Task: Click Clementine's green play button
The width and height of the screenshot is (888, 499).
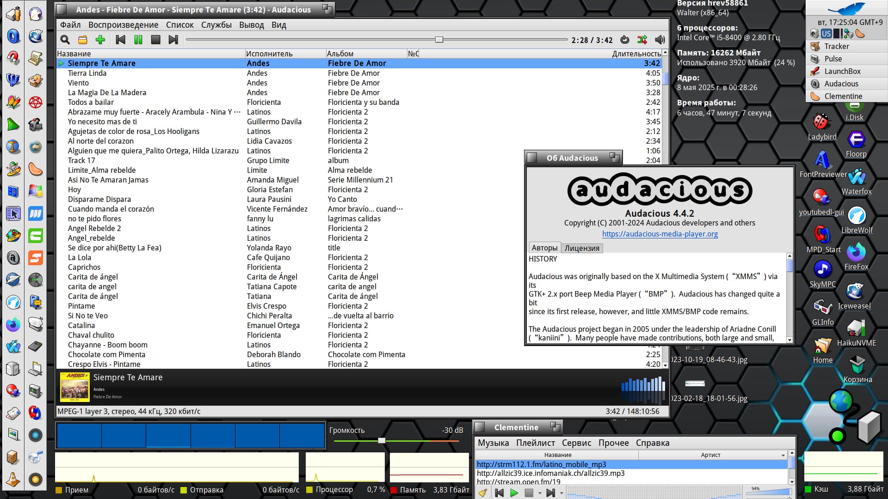Action: 514,493
